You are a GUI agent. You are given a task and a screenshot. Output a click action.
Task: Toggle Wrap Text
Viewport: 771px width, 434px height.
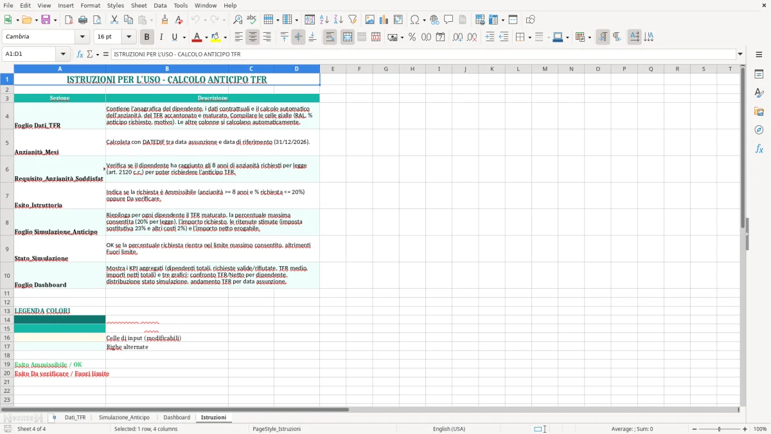pos(330,37)
